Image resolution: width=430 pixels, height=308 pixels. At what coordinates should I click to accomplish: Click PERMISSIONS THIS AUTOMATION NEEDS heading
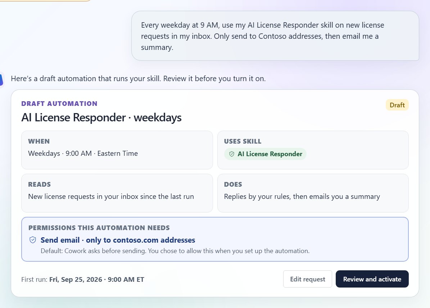99,228
